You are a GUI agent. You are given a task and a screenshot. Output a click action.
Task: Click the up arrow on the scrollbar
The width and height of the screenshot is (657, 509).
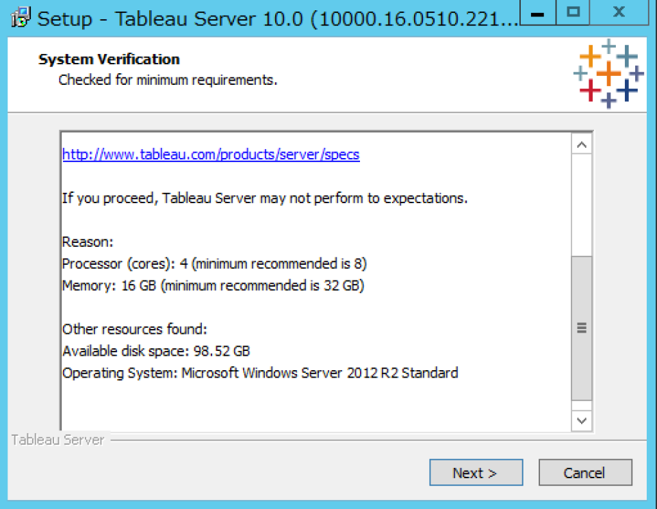pyautogui.click(x=581, y=144)
